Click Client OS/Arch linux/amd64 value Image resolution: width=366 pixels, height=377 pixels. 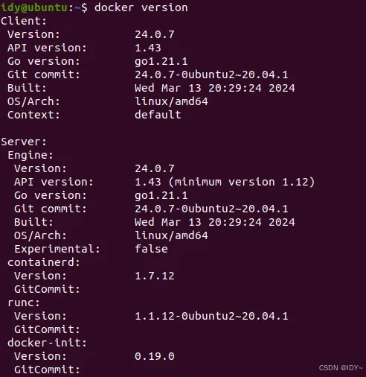(171, 101)
